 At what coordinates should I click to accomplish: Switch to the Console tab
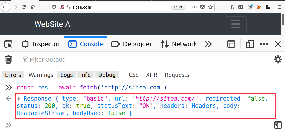[85, 44]
